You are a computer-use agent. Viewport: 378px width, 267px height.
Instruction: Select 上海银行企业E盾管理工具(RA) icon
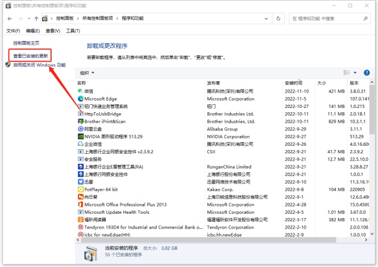81,166
